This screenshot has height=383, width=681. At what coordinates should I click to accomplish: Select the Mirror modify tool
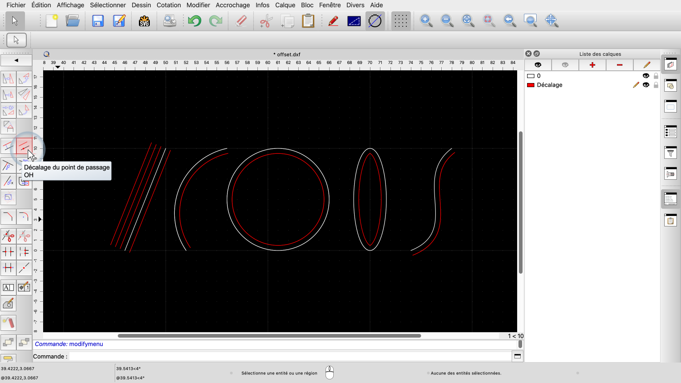tap(24, 94)
